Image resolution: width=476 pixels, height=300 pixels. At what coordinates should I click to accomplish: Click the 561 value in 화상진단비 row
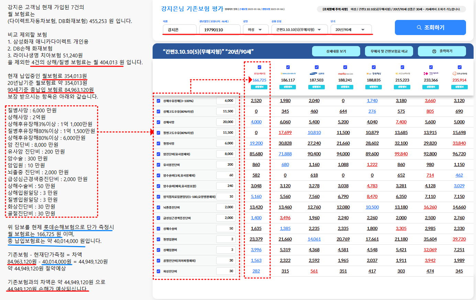(314, 271)
